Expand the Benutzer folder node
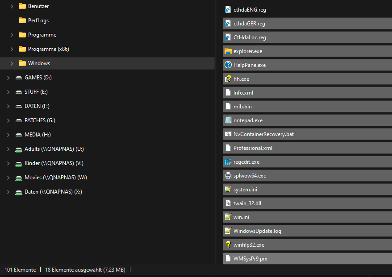This screenshot has height=277, width=392. 12,6
